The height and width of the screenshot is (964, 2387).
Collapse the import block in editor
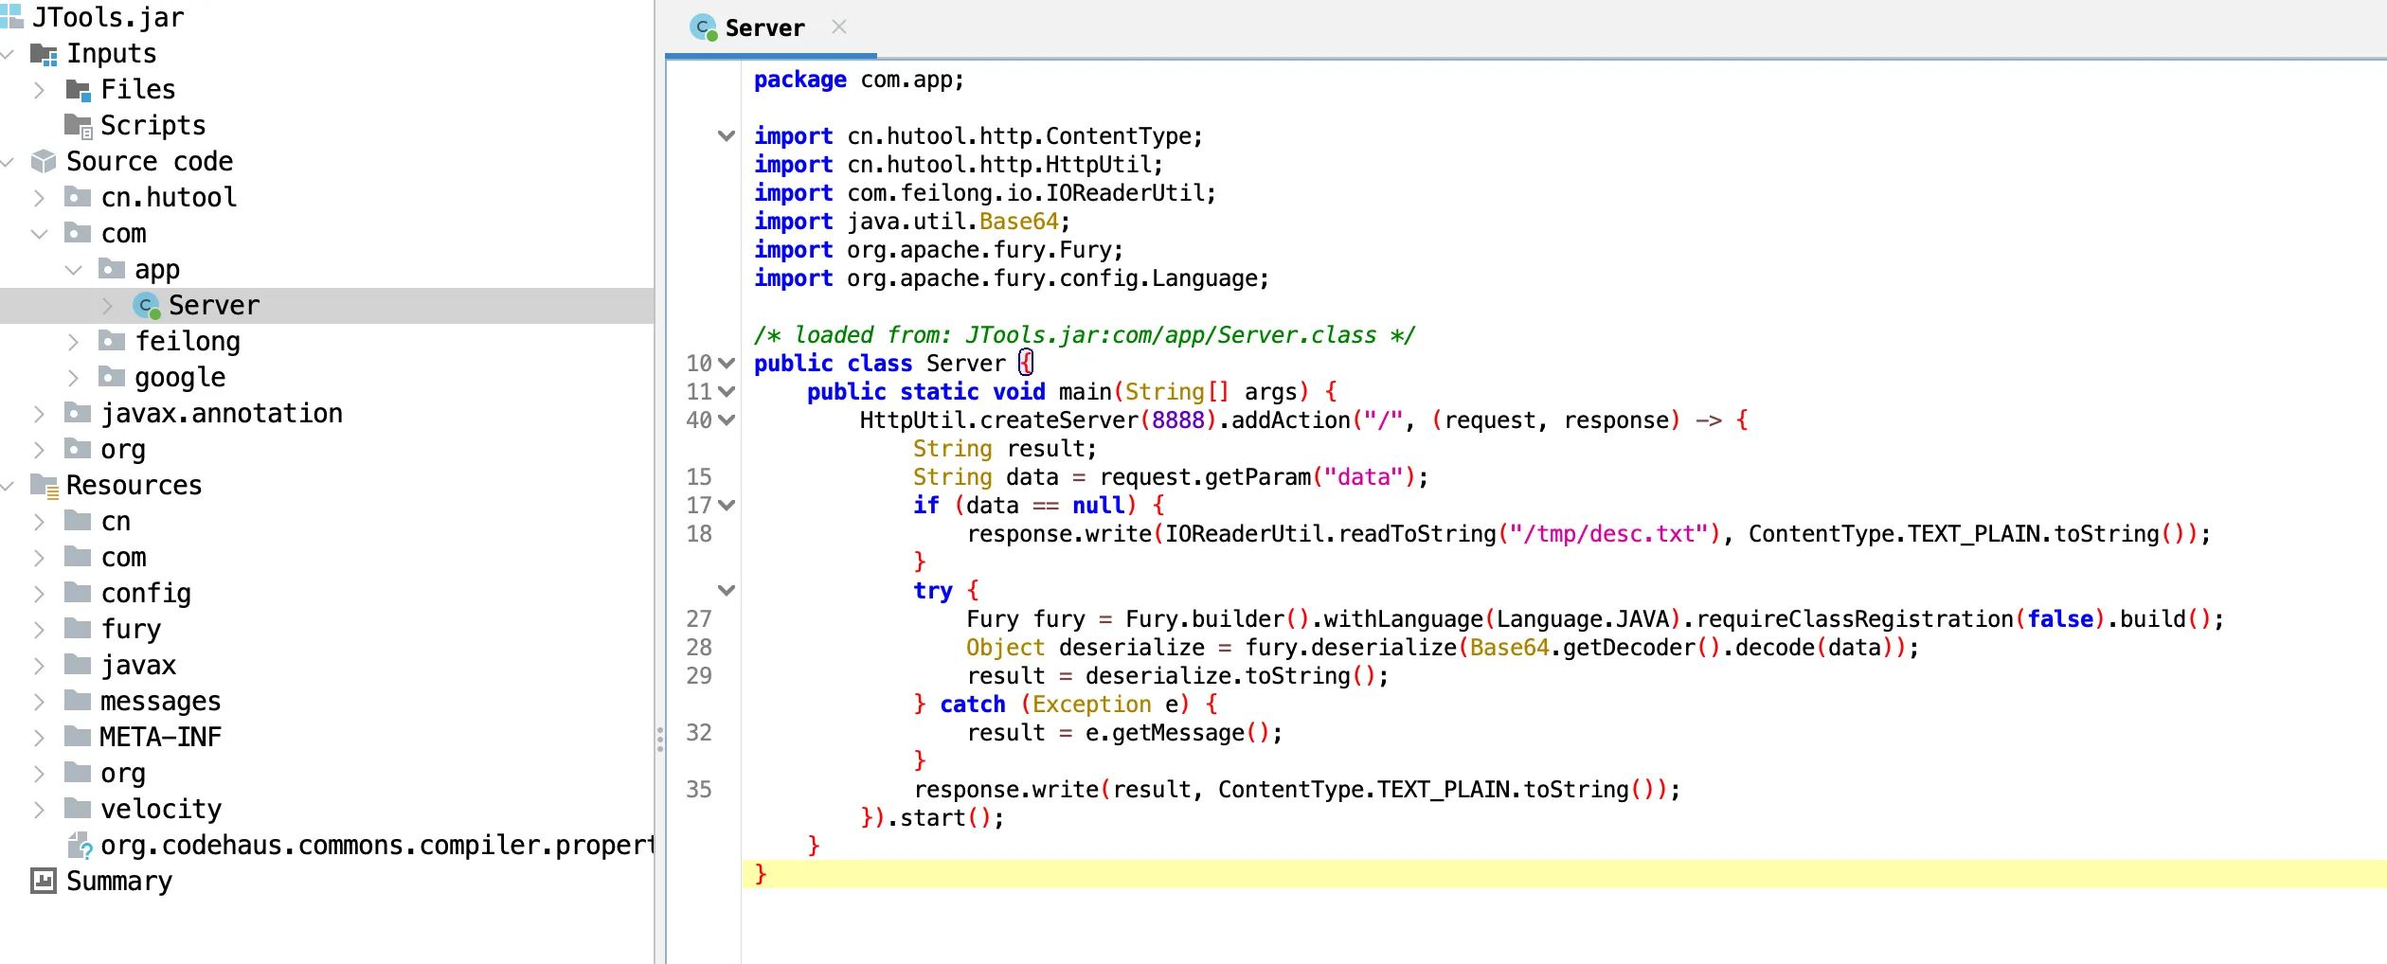click(x=727, y=136)
